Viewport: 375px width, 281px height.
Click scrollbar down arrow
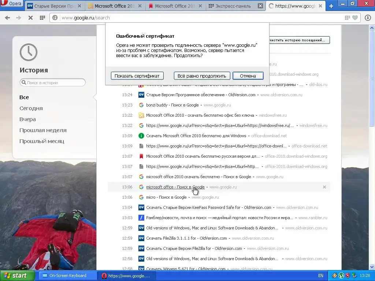coord(372,267)
